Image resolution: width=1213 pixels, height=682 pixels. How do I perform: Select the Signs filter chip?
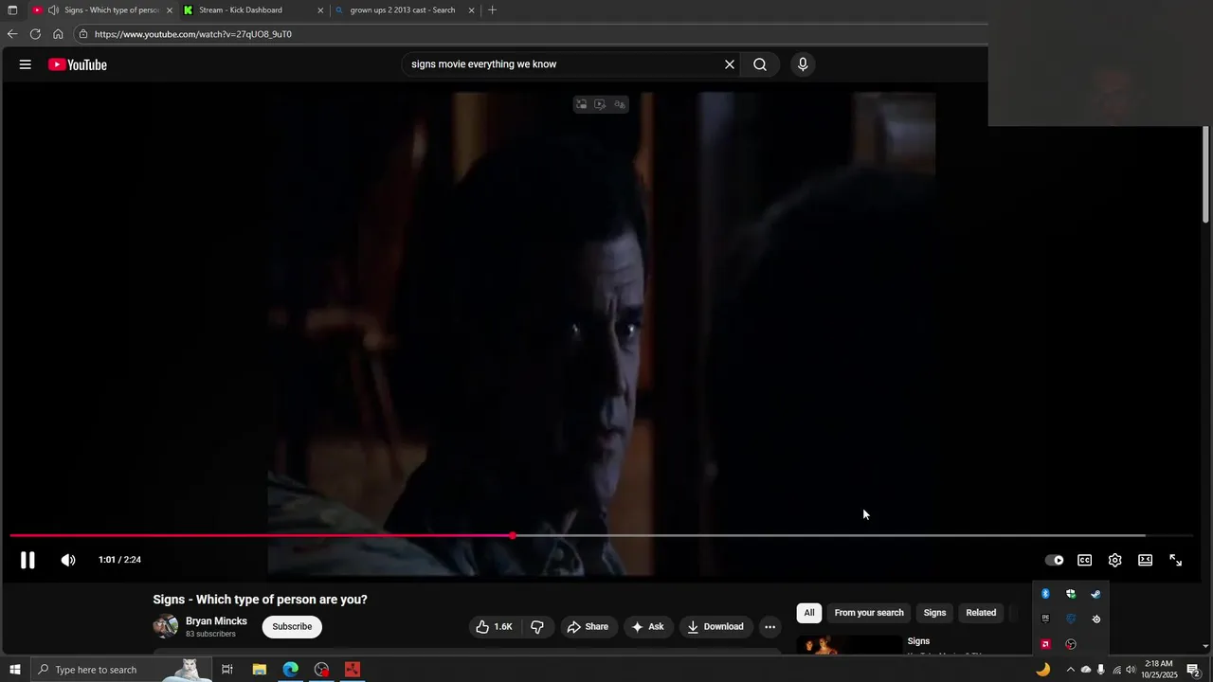(x=934, y=613)
